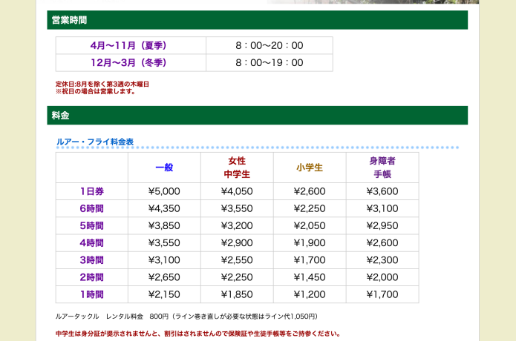
Task: Select the 2時間 row label
Action: click(x=92, y=277)
